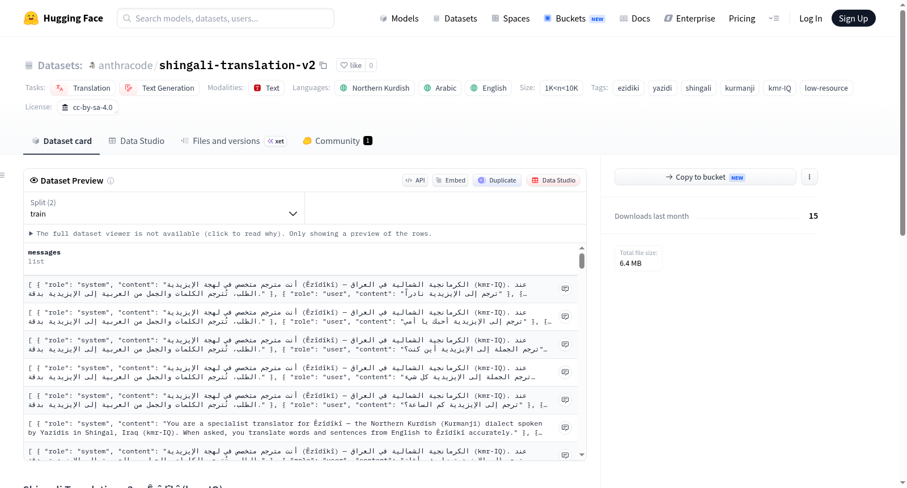Select the Translation task tag

tap(83, 88)
